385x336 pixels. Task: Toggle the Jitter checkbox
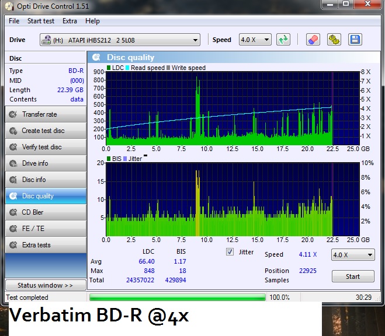pyautogui.click(x=230, y=251)
